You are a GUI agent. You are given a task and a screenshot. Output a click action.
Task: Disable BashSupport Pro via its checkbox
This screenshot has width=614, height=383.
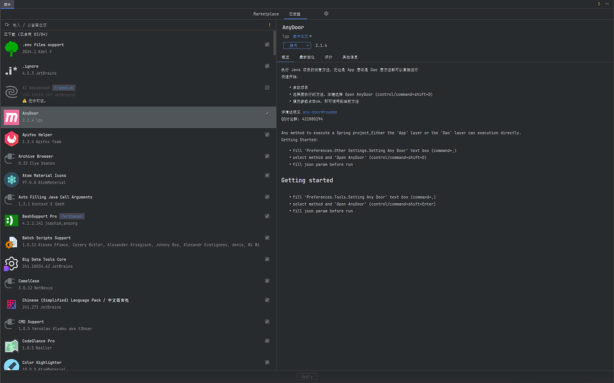[x=267, y=216]
